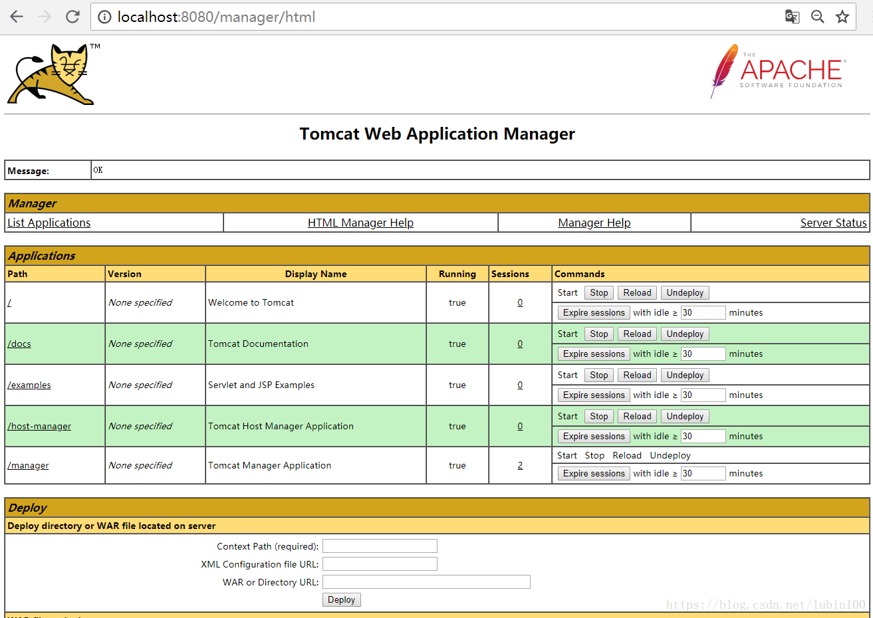Undeploy the Tomcat Documentation application
Viewport: 873px width, 618px height.
pyautogui.click(x=685, y=334)
